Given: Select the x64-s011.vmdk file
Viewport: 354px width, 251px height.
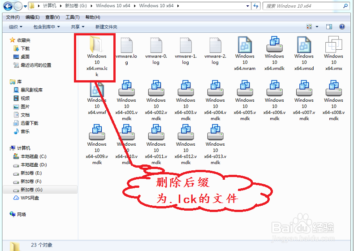Looking at the screenshot, I should point(156,145).
